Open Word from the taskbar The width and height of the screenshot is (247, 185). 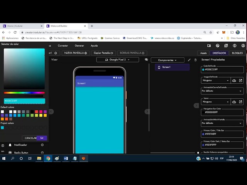point(66,158)
